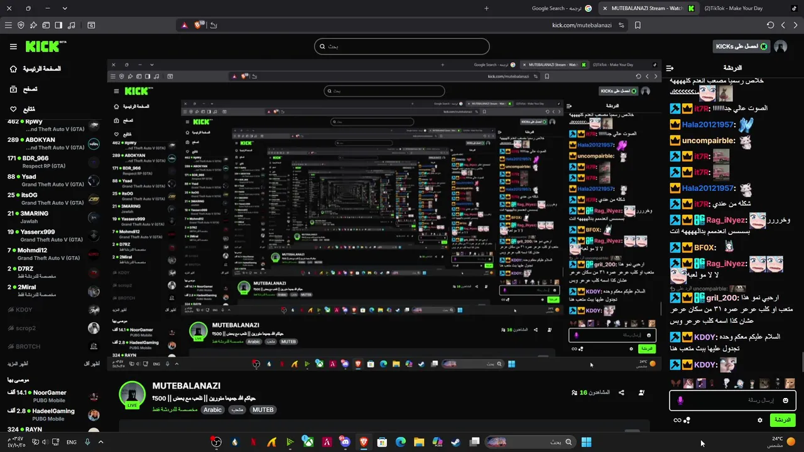The image size is (804, 452).
Task: Click the Kick search box (بحث)
Action: (x=402, y=46)
